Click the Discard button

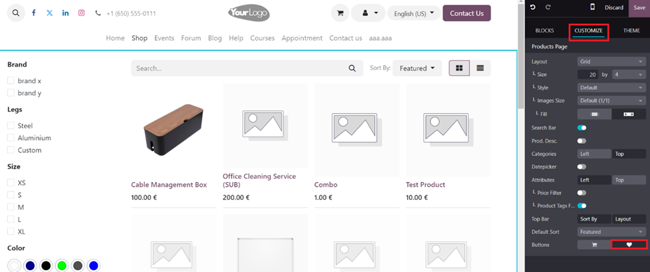point(613,7)
